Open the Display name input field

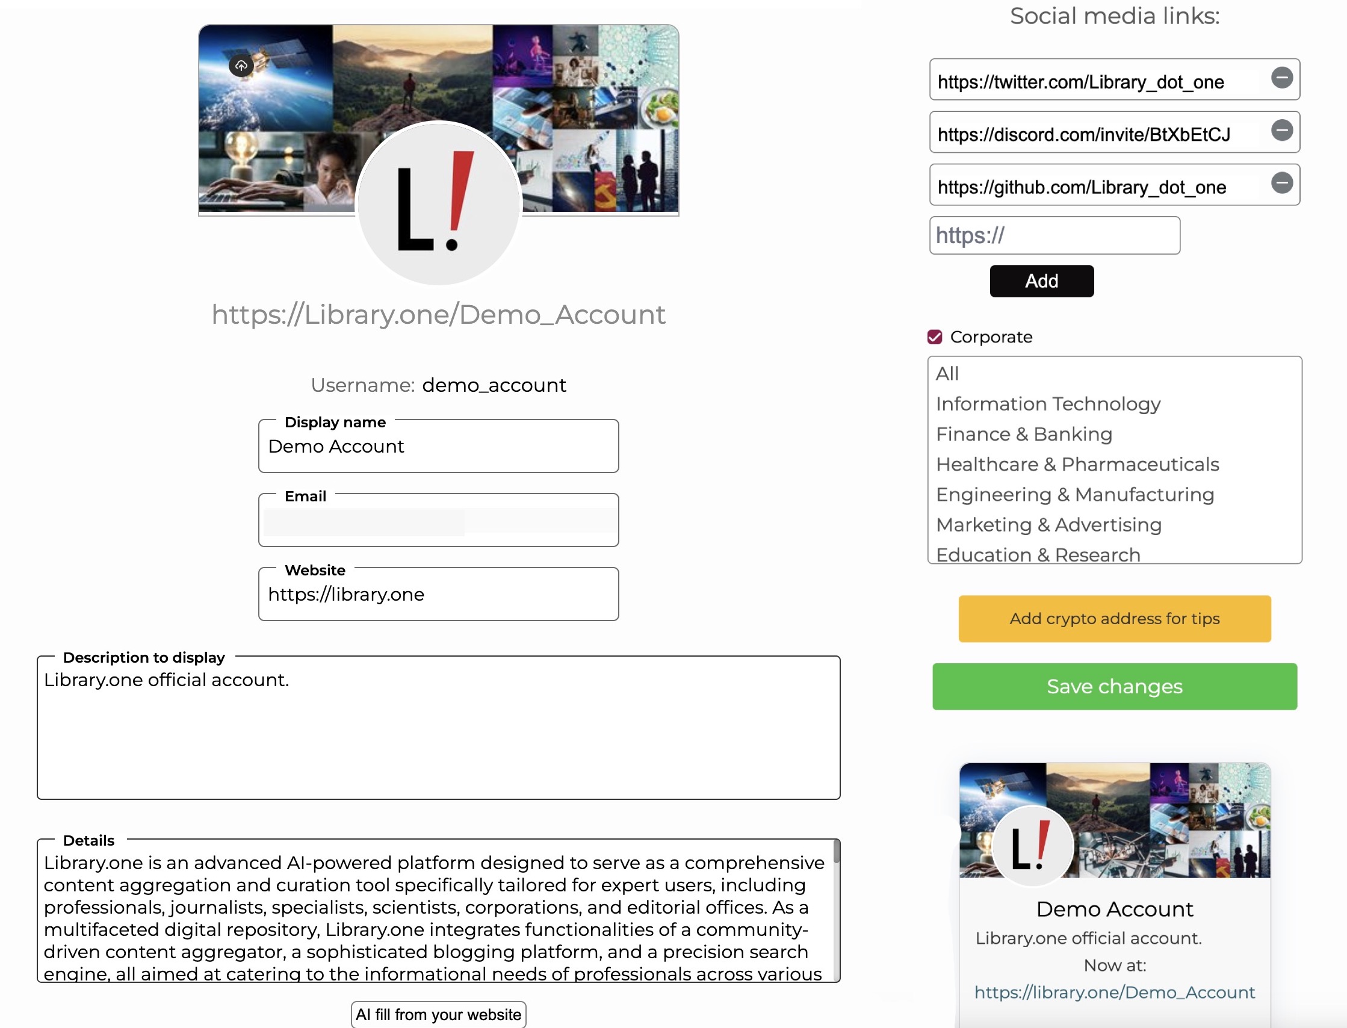(x=438, y=446)
